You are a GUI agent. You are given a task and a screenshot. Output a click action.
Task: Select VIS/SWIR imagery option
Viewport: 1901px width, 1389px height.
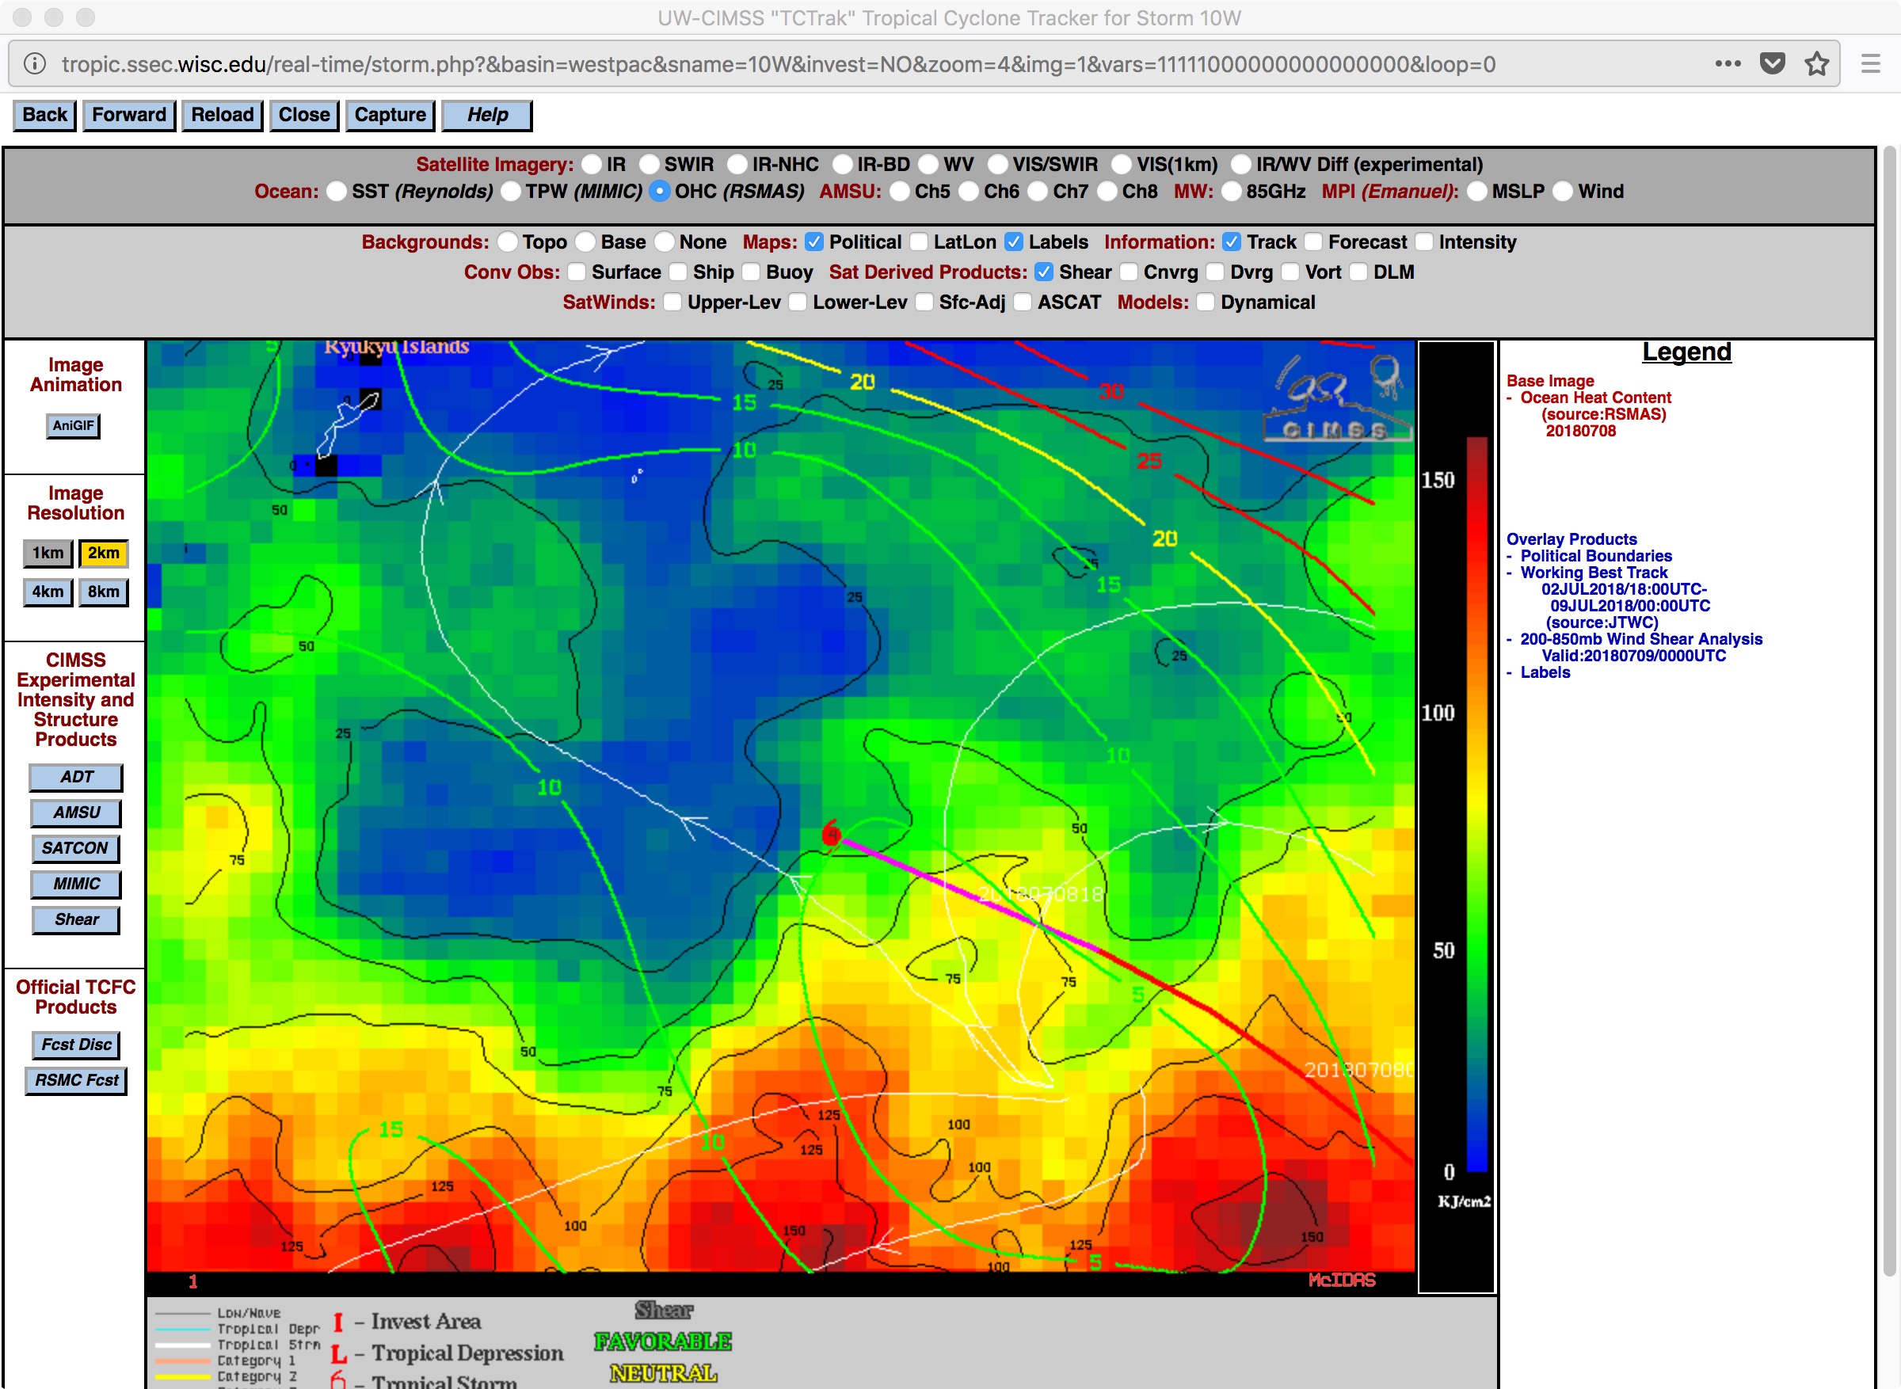tap(998, 164)
